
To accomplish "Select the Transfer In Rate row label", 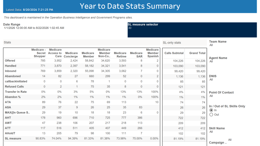I will 16,92.
